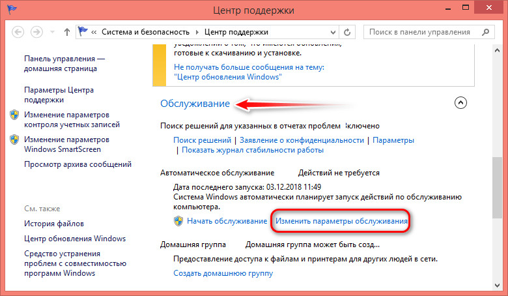Open Изменить параметры обслуживания
The height and width of the screenshot is (296, 508).
(x=341, y=221)
